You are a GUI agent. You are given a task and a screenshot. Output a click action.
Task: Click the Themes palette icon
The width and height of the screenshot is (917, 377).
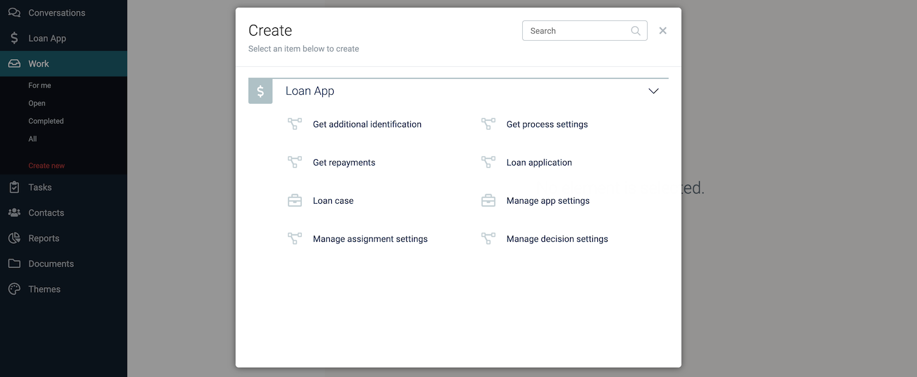click(x=14, y=289)
